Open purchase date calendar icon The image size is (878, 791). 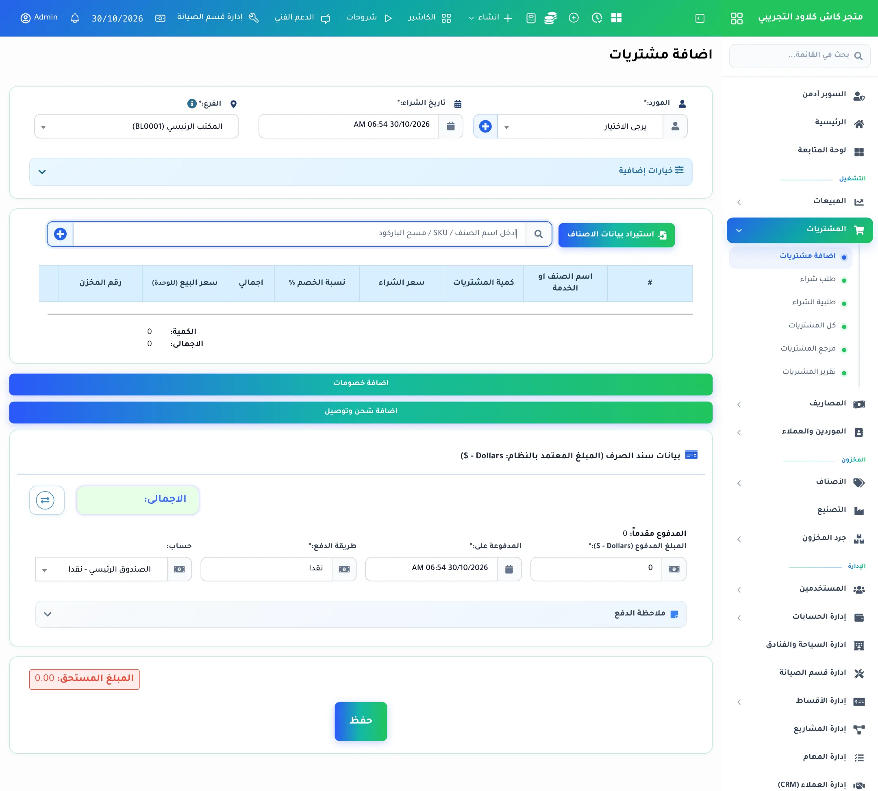tap(450, 126)
